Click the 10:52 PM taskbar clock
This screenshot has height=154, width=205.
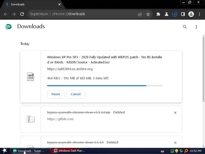196,151
